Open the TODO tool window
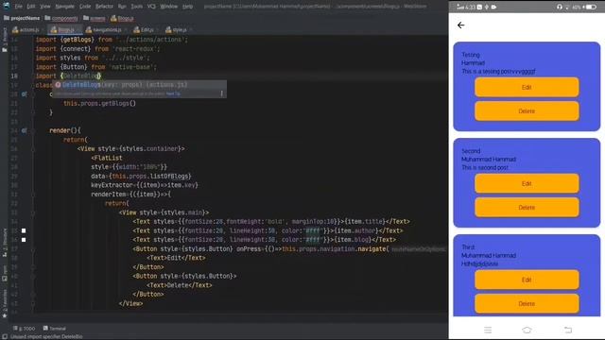This screenshot has height=340, width=605. point(24,329)
